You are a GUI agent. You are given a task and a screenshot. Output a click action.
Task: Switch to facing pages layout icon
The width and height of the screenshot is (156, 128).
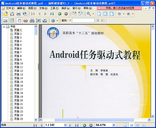[144, 125]
